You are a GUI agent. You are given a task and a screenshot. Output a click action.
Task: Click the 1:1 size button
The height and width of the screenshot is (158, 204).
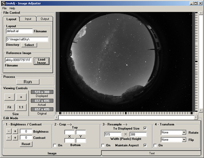coord(21,107)
